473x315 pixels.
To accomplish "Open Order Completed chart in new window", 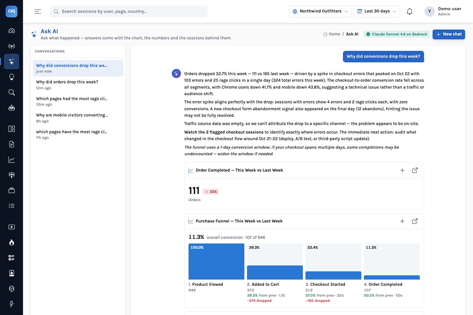I will (415, 170).
